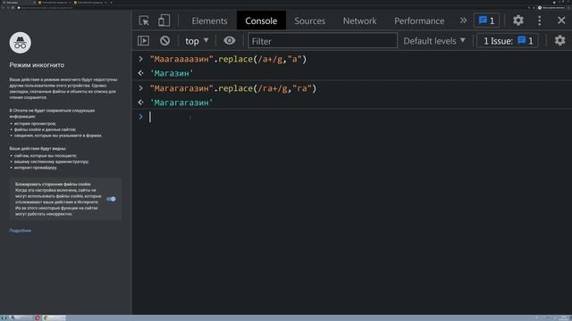Open the Подробнее link
This screenshot has height=321, width=572.
(x=20, y=231)
